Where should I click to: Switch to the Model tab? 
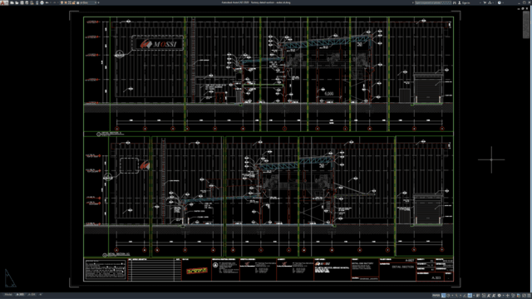[x=8, y=294]
